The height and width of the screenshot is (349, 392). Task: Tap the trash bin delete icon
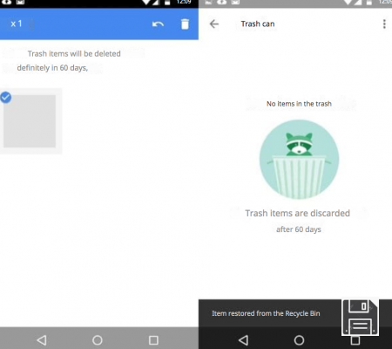pos(185,24)
